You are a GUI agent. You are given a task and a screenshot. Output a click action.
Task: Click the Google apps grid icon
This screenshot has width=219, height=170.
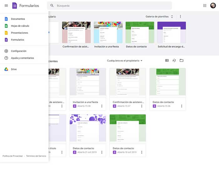point(205,6)
